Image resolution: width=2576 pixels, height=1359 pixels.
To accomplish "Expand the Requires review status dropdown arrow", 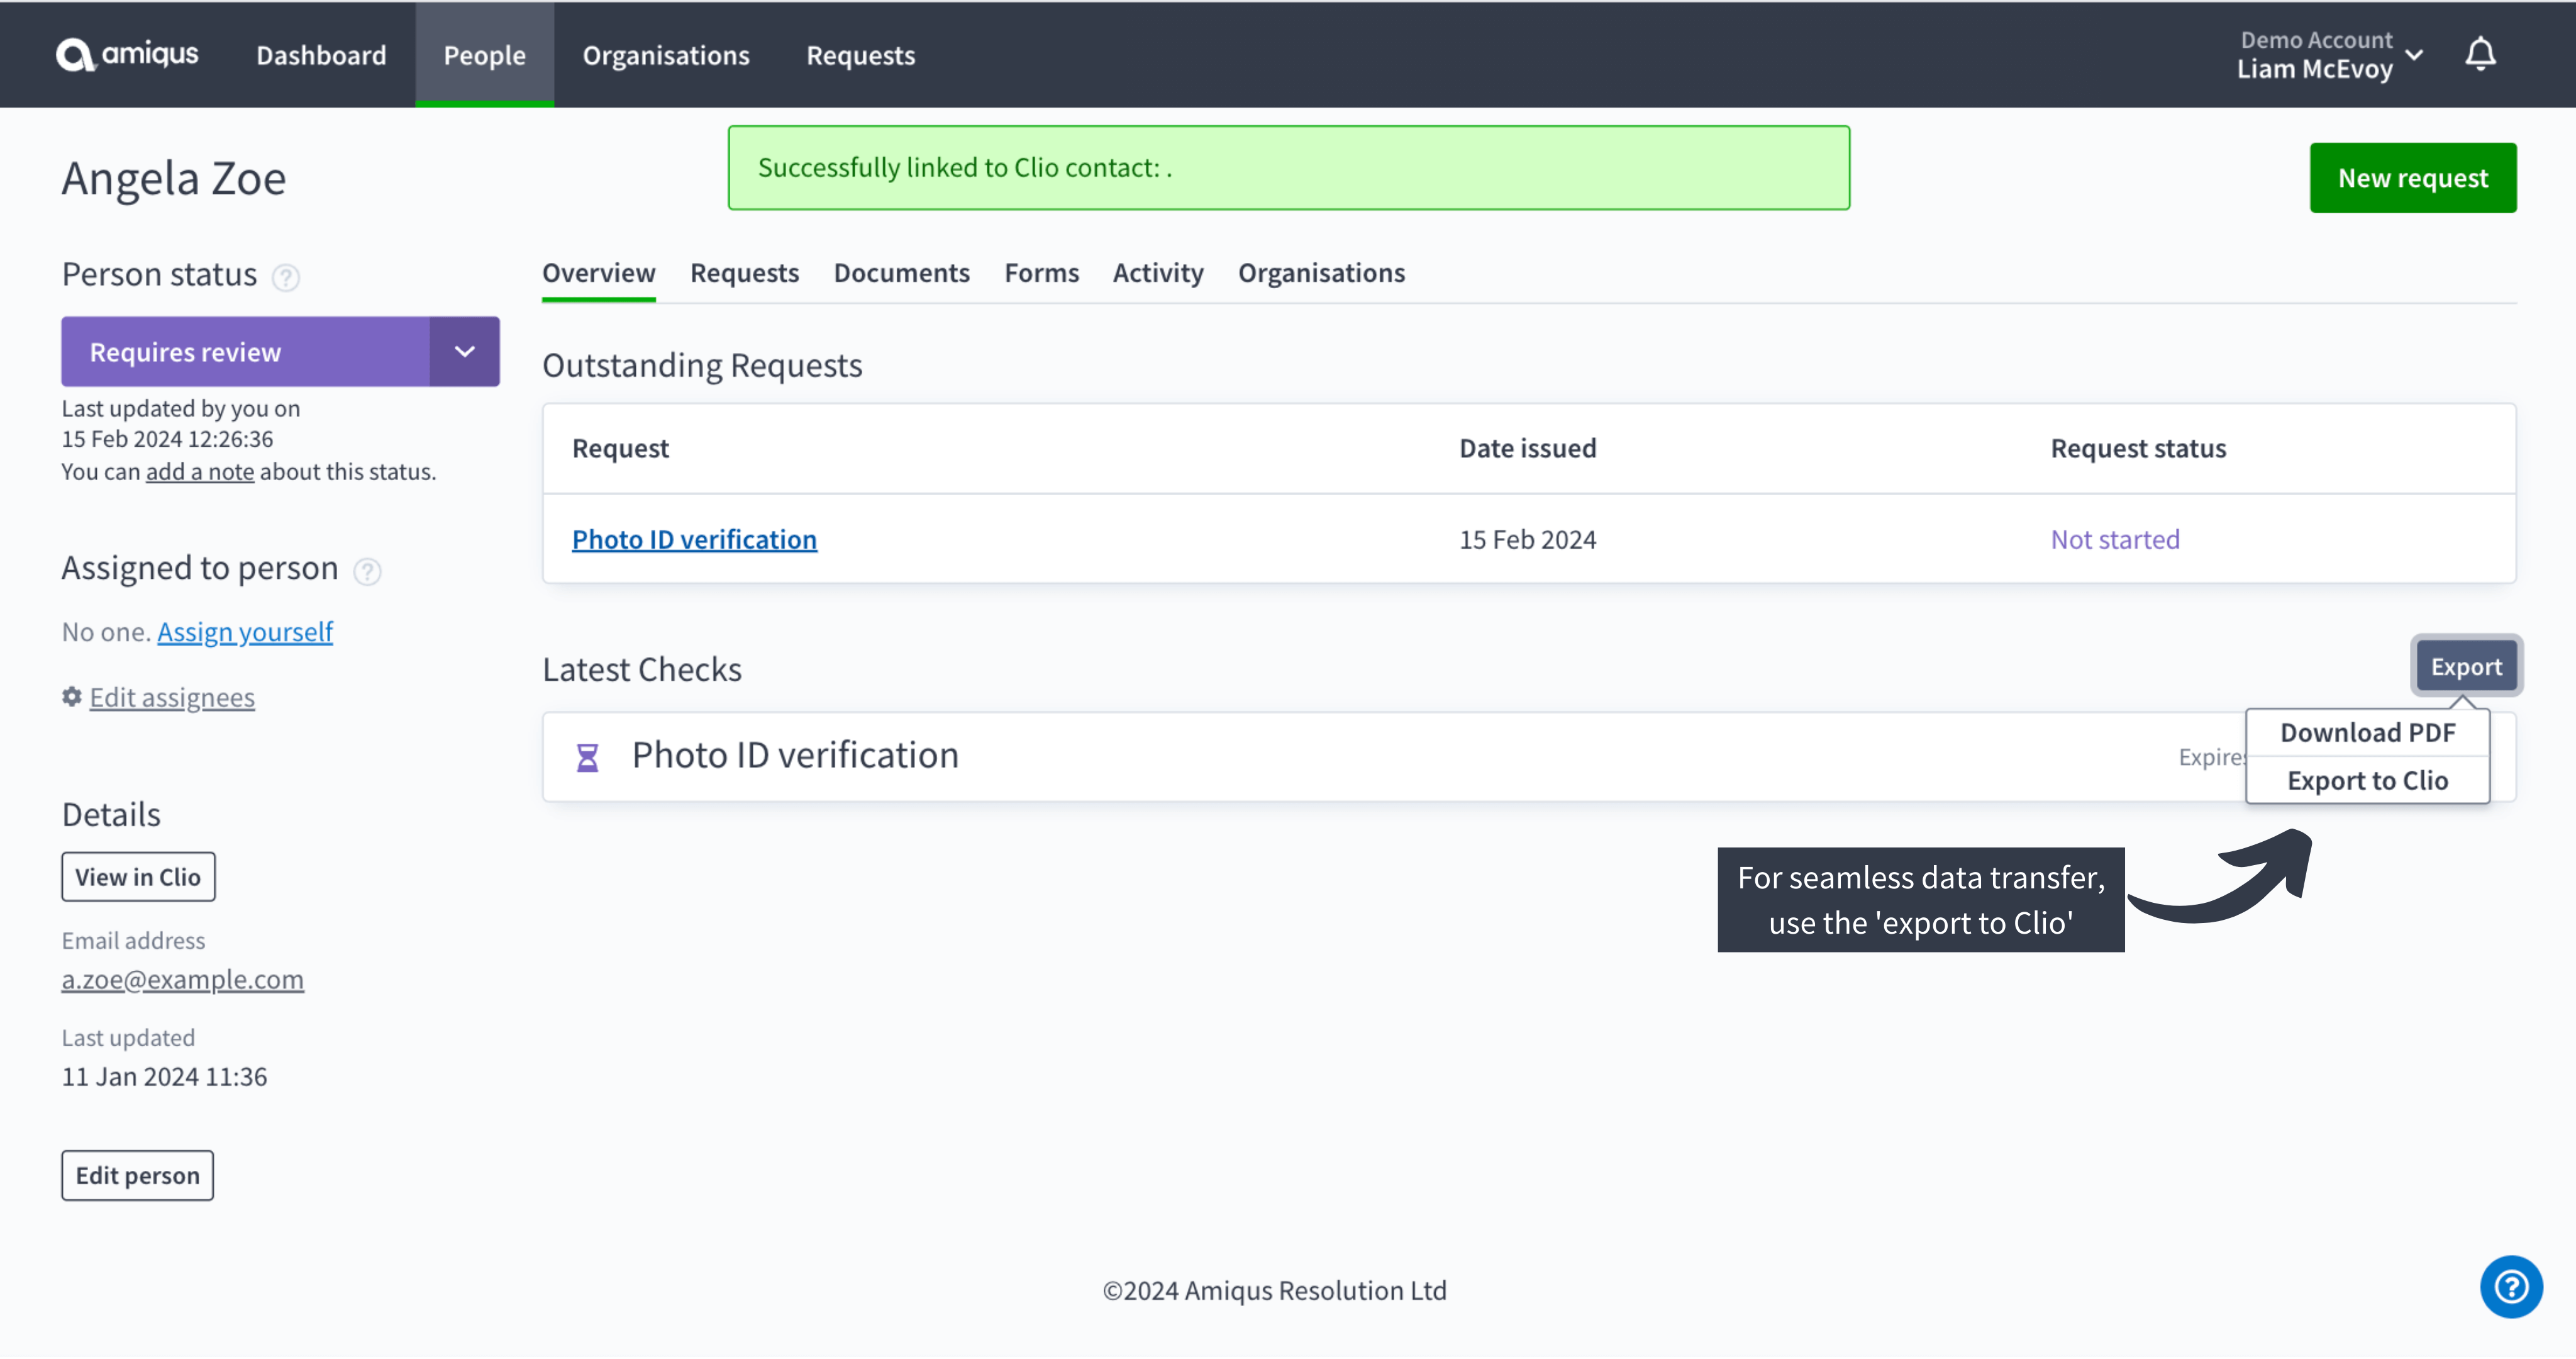I will pyautogui.click(x=465, y=352).
